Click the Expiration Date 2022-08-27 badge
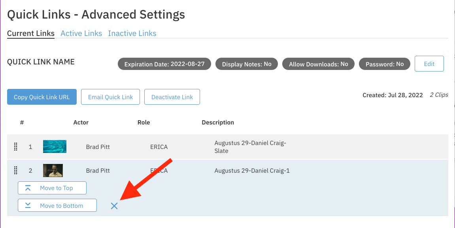 pyautogui.click(x=164, y=64)
